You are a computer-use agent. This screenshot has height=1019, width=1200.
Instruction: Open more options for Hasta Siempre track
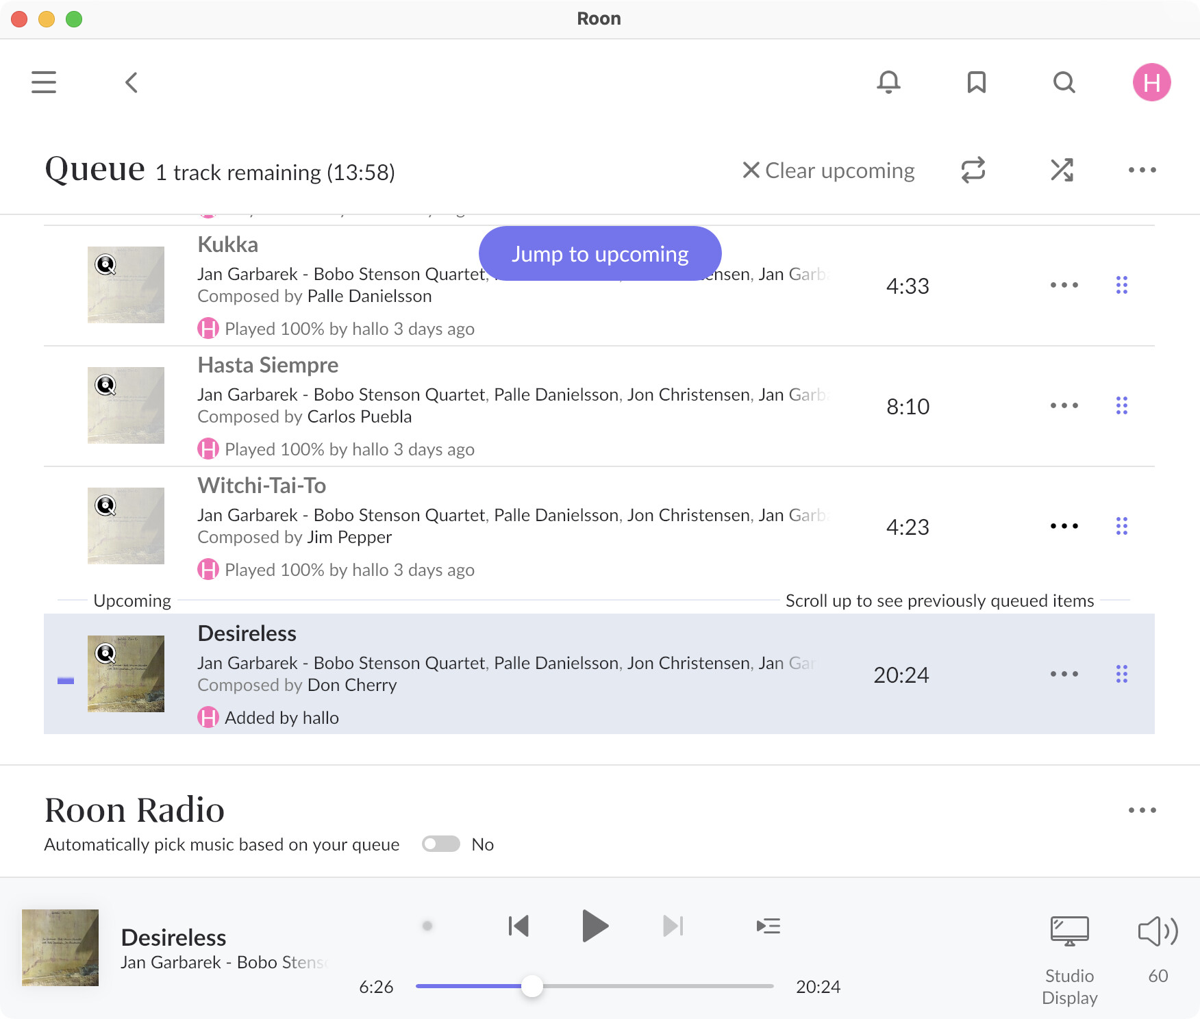pos(1064,405)
